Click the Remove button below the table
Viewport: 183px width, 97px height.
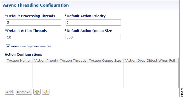[x=24, y=92]
